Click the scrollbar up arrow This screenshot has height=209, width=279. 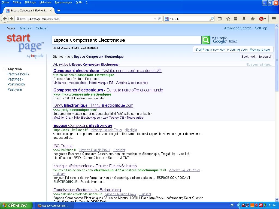pos(277,26)
